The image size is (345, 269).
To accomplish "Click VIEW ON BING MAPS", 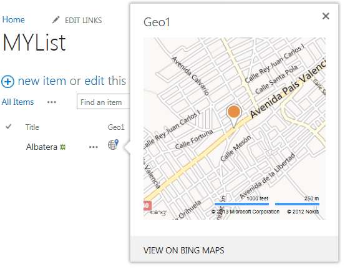I will point(183,250).
